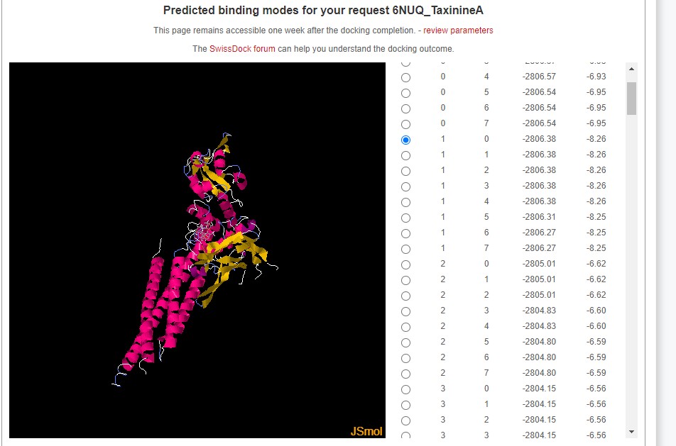Select radio button for cluster 0 element 7
The image size is (676, 446).
click(405, 124)
